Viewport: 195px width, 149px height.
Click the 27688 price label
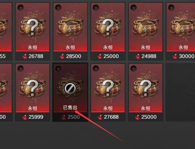click(x=111, y=117)
